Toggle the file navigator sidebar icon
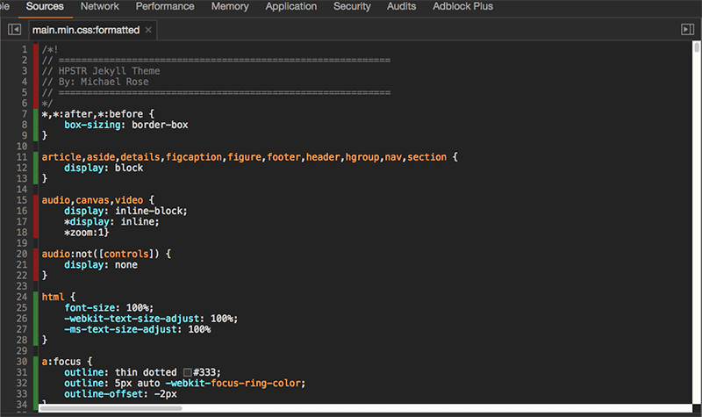This screenshot has height=417, width=702. pos(14,30)
